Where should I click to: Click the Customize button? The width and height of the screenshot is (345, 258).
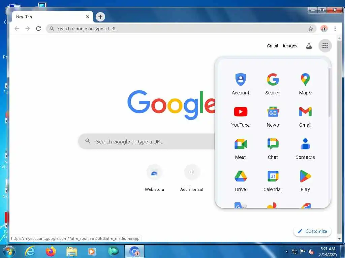click(x=312, y=231)
